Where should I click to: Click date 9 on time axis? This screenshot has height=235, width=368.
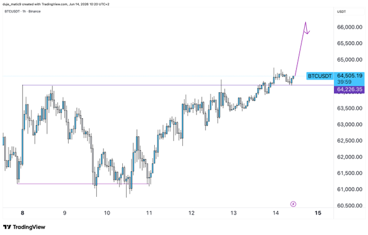(x=65, y=213)
